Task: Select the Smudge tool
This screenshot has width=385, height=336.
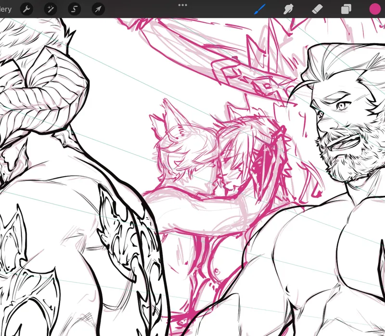Action: (x=288, y=9)
